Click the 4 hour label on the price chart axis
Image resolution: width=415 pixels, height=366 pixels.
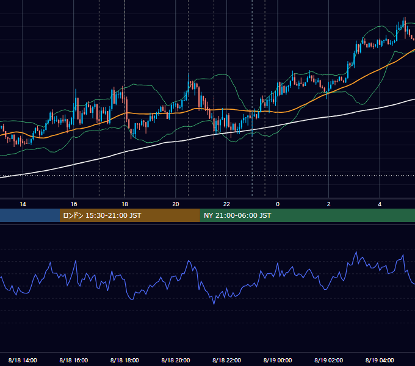pyautogui.click(x=380, y=204)
